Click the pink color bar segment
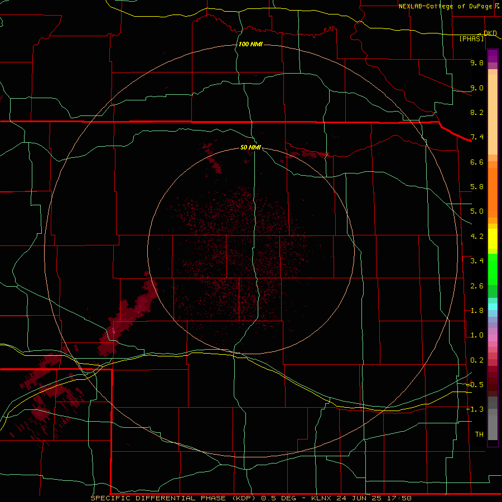This screenshot has height=502, width=502. pyautogui.click(x=493, y=338)
